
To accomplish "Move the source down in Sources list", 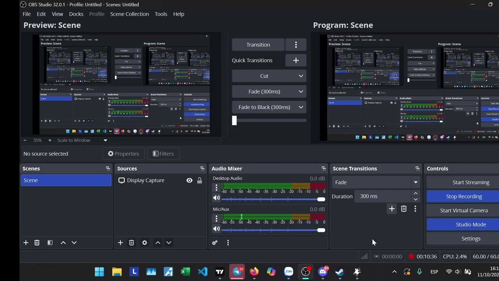I will pos(169,243).
